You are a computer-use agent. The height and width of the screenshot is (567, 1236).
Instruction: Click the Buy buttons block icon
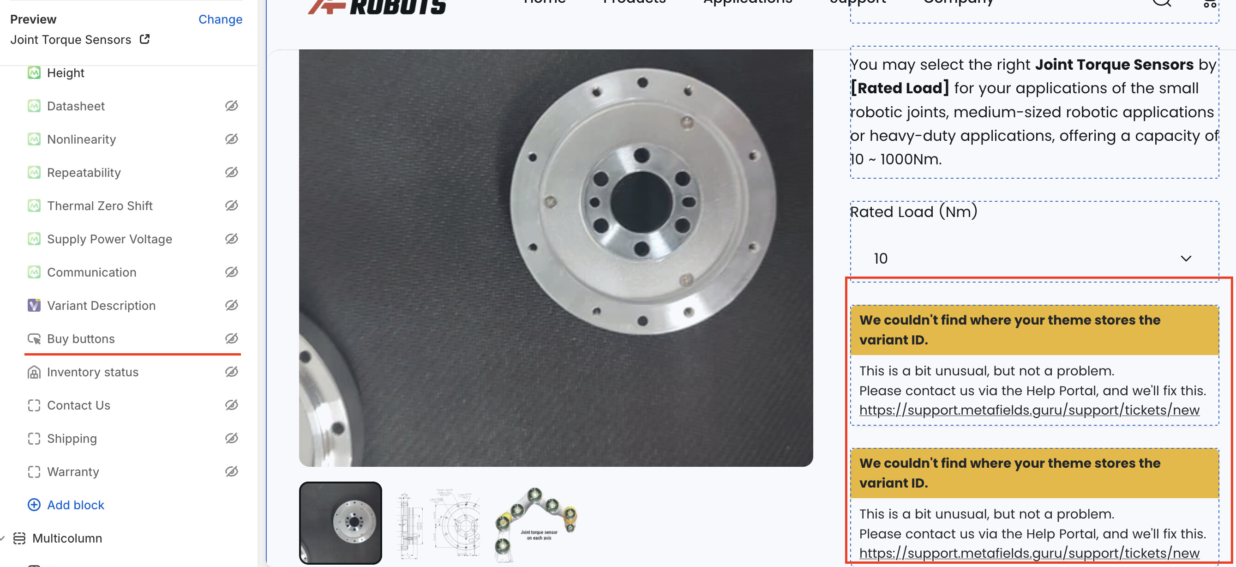[34, 339]
